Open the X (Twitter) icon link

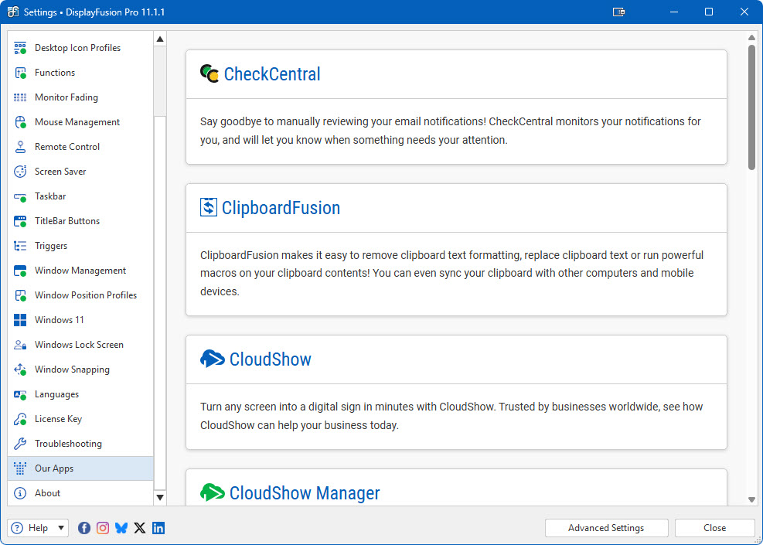tap(140, 528)
